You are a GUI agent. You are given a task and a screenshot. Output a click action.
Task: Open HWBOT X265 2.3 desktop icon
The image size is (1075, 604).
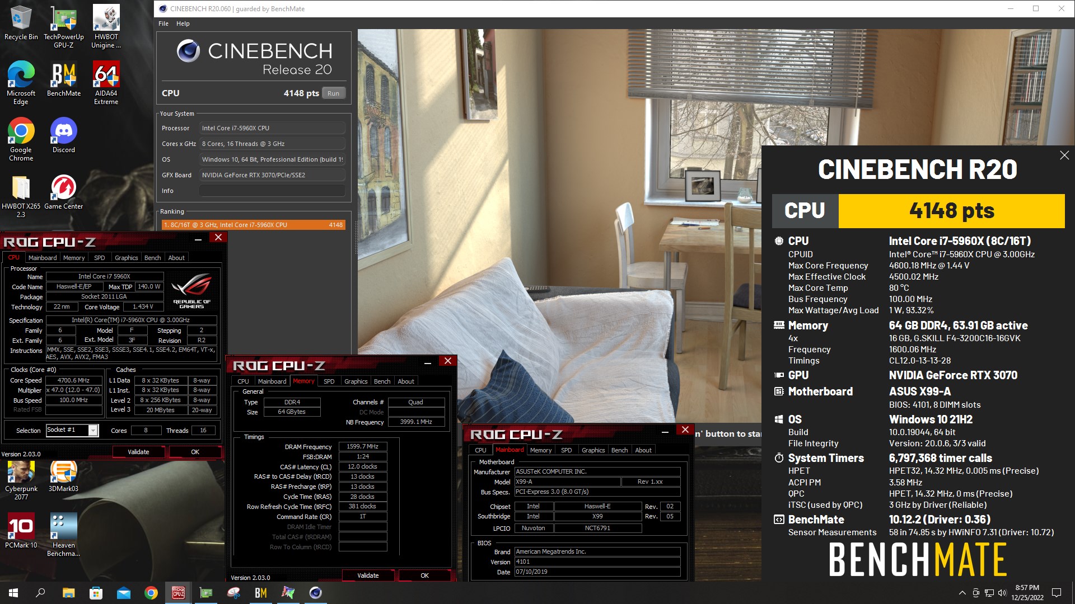[x=21, y=196]
